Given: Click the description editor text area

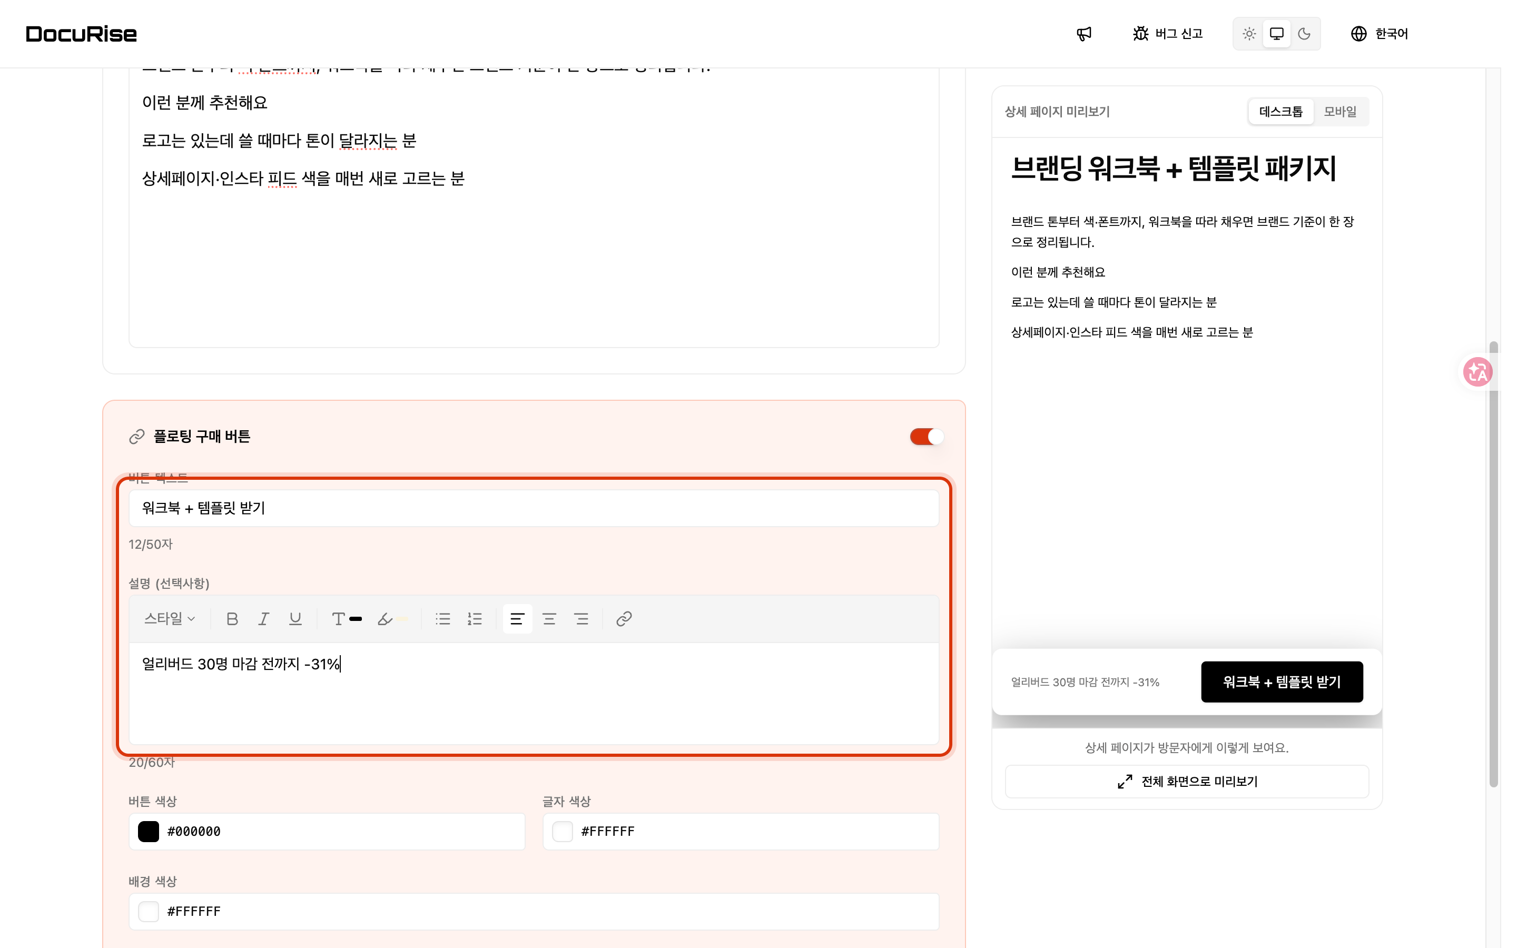Looking at the screenshot, I should [534, 693].
